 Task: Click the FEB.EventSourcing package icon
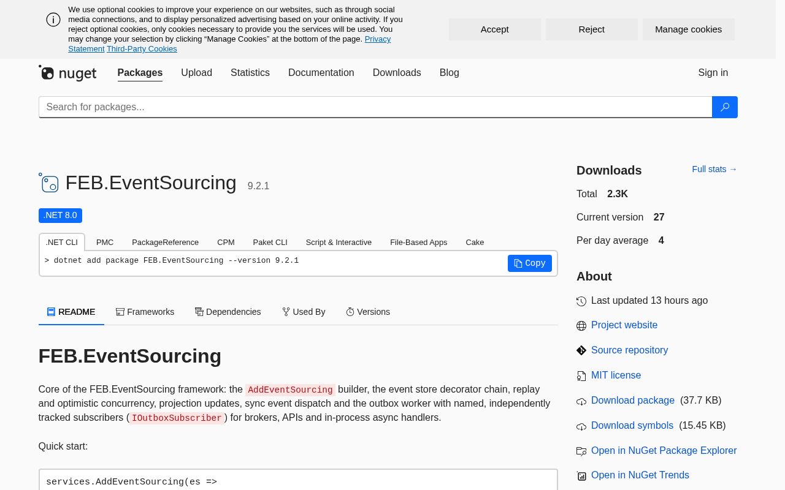(x=48, y=183)
